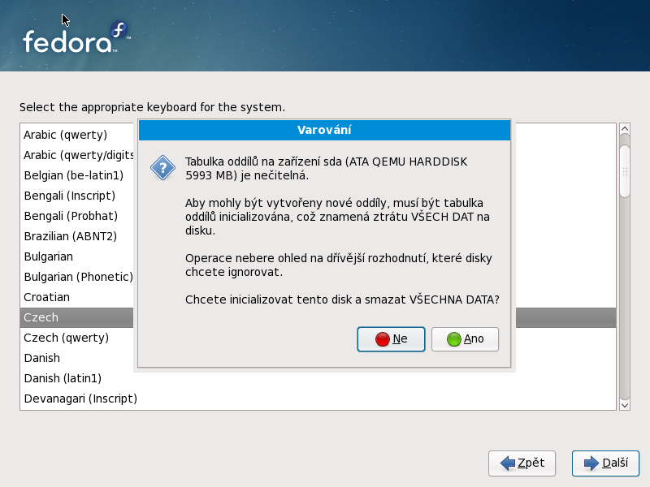650x487 pixels.
Task: Choose Bengali (Inscript) from the list
Action: click(x=69, y=196)
